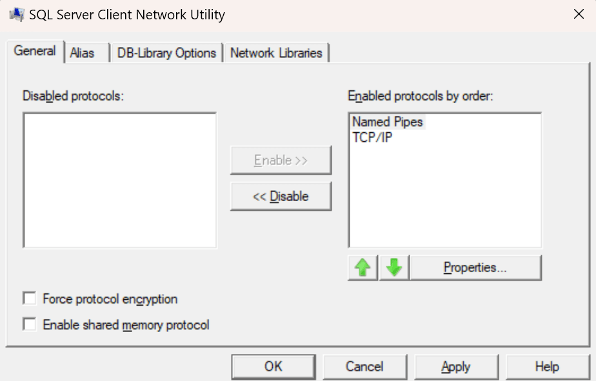
Task: Switch to the General tab
Action: click(35, 52)
